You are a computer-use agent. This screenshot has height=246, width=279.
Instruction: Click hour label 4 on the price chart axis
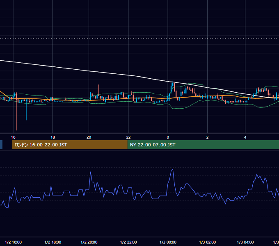(x=245, y=137)
